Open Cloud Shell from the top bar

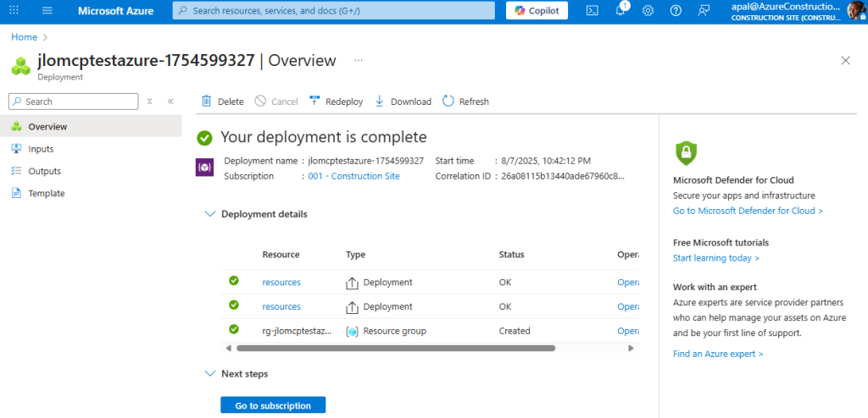[593, 10]
